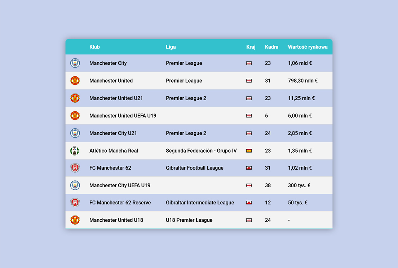Click Gibraltar flag in FC Manchester 62 row
The width and height of the screenshot is (398, 268).
(249, 168)
